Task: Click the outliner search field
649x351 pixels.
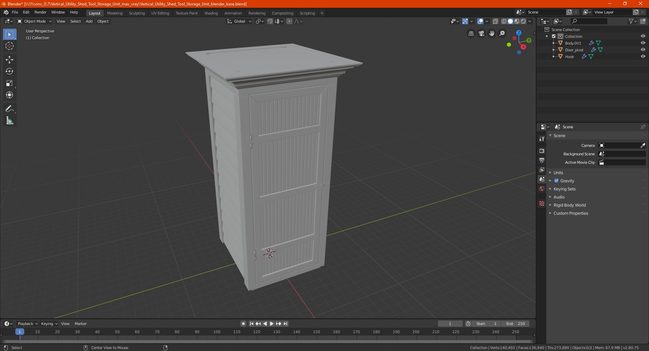Action: (x=588, y=21)
